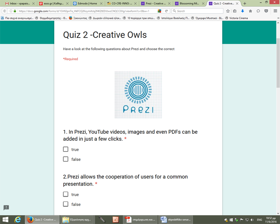This screenshot has width=280, height=224.
Task: Click into the browser Search box
Action: pyautogui.click(x=197, y=11)
